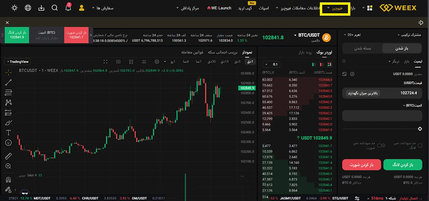This screenshot has height=201, width=429.
Task: Click the quantity percentage slider track
Action: tap(382, 129)
